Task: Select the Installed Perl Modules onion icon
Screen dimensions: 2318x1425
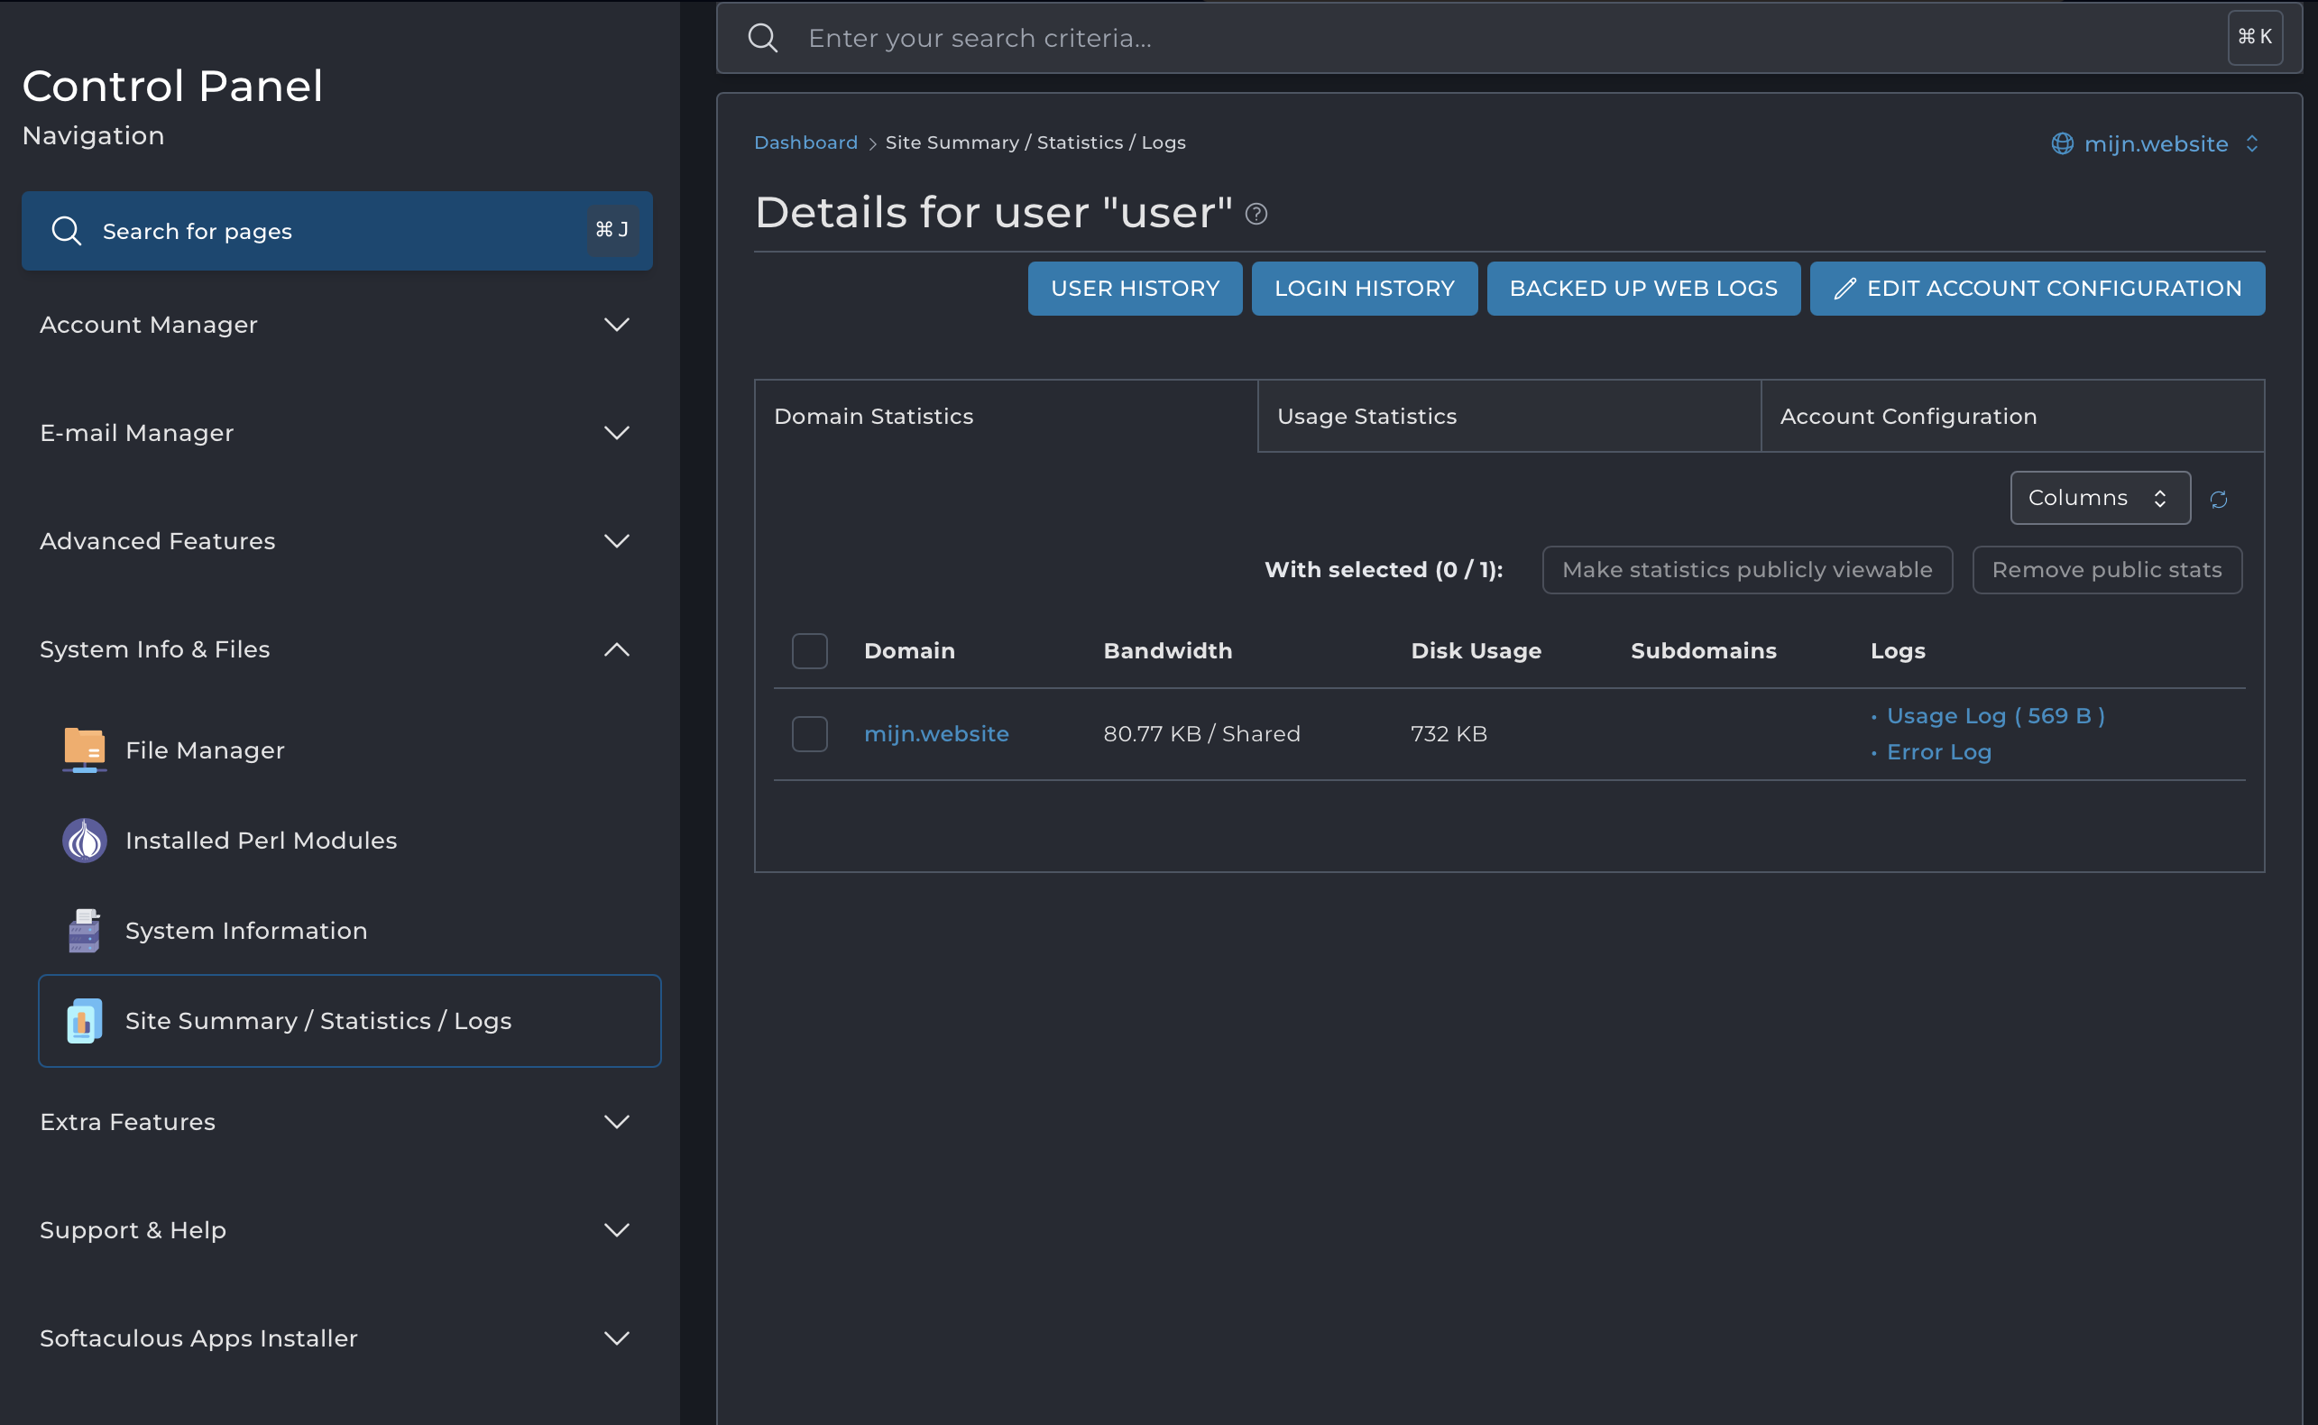Action: coord(84,840)
